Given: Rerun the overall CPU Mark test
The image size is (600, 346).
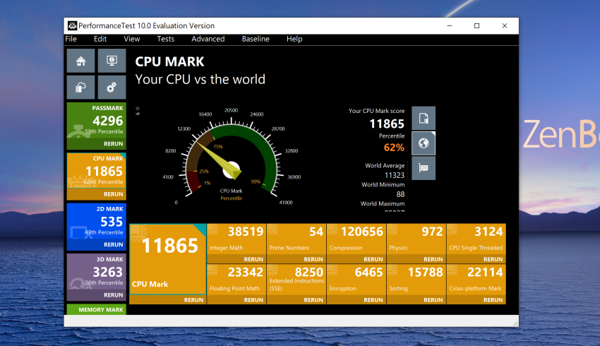Looking at the screenshot, I should tap(193, 300).
